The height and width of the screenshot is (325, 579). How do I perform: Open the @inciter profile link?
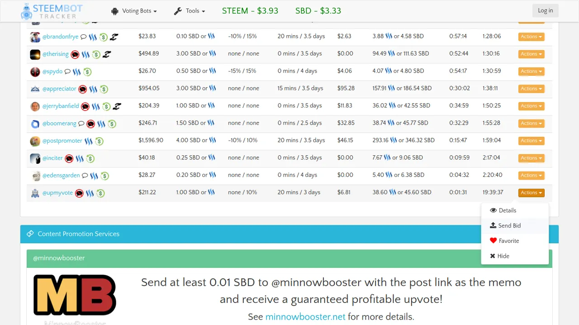point(52,158)
